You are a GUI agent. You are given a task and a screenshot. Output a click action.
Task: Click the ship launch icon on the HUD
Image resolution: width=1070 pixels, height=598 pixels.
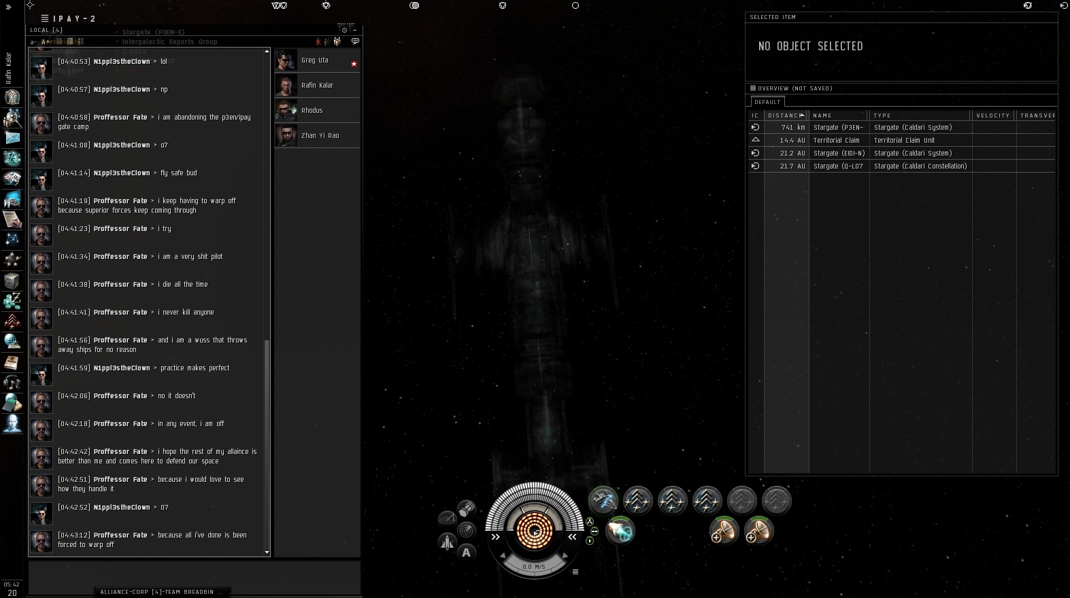(x=447, y=542)
